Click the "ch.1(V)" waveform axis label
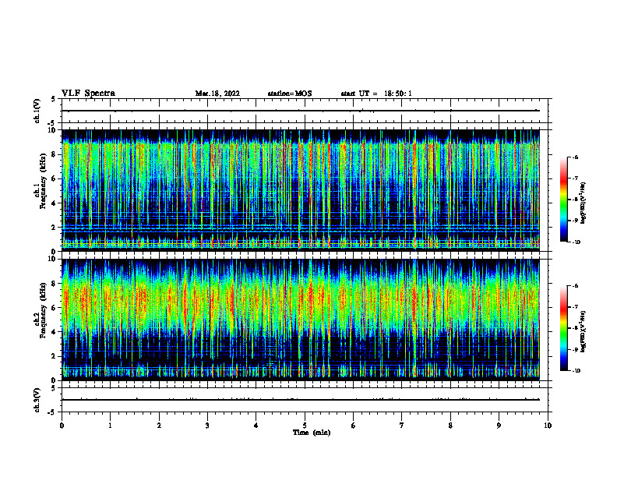Image resolution: width=617 pixels, height=477 pixels. pyautogui.click(x=37, y=111)
